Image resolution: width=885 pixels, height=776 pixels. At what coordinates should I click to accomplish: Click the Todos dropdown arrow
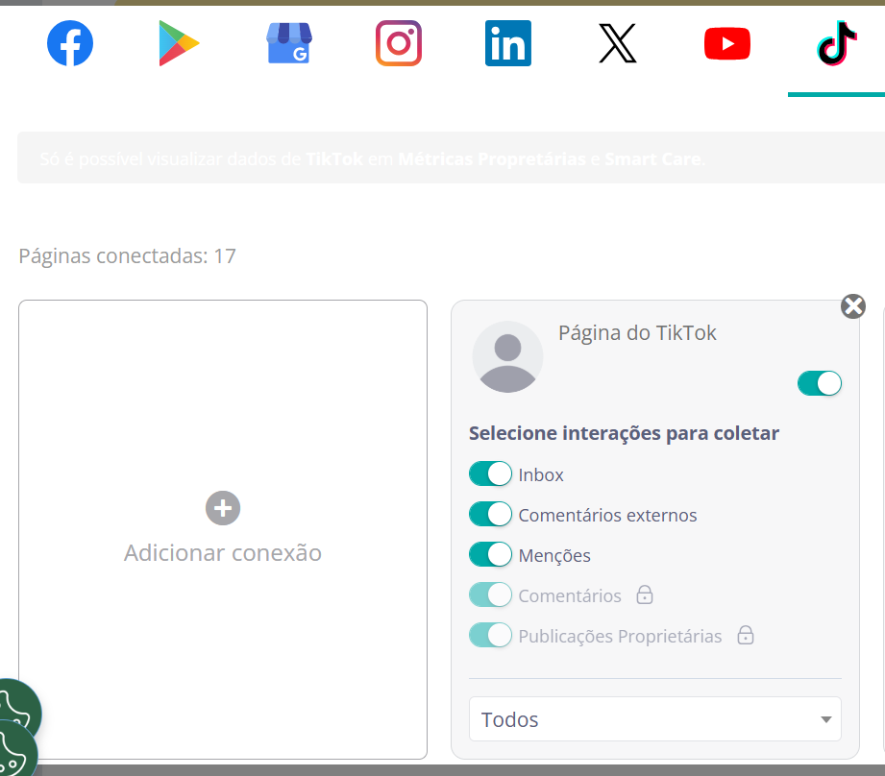point(825,720)
